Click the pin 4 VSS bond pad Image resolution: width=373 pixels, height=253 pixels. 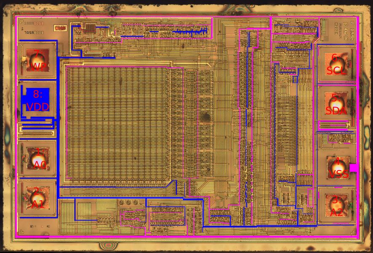(338, 167)
